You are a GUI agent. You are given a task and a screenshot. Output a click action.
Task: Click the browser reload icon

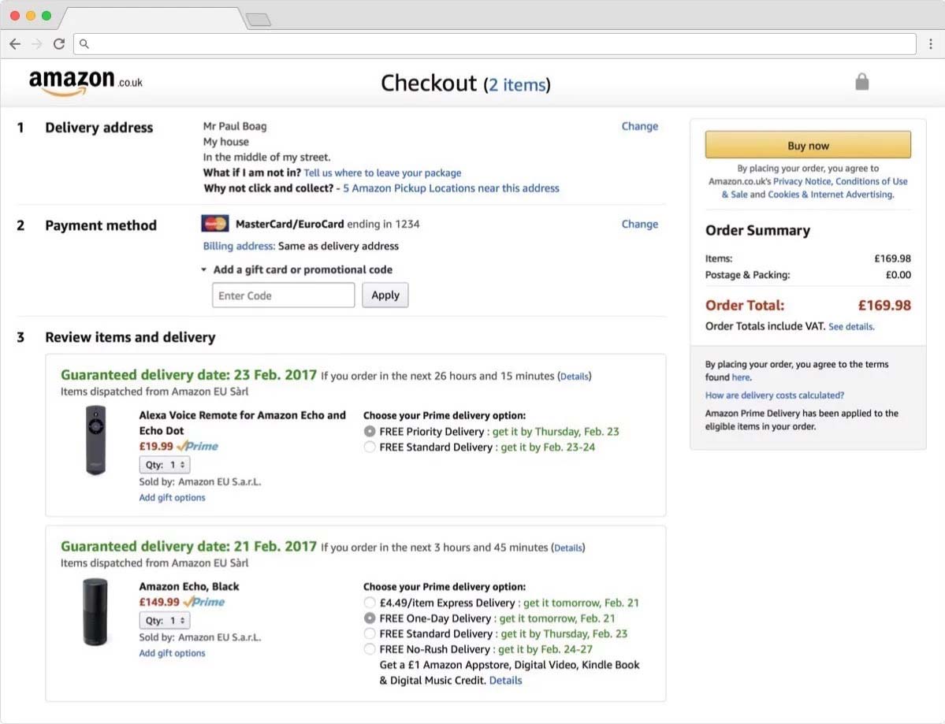point(59,44)
